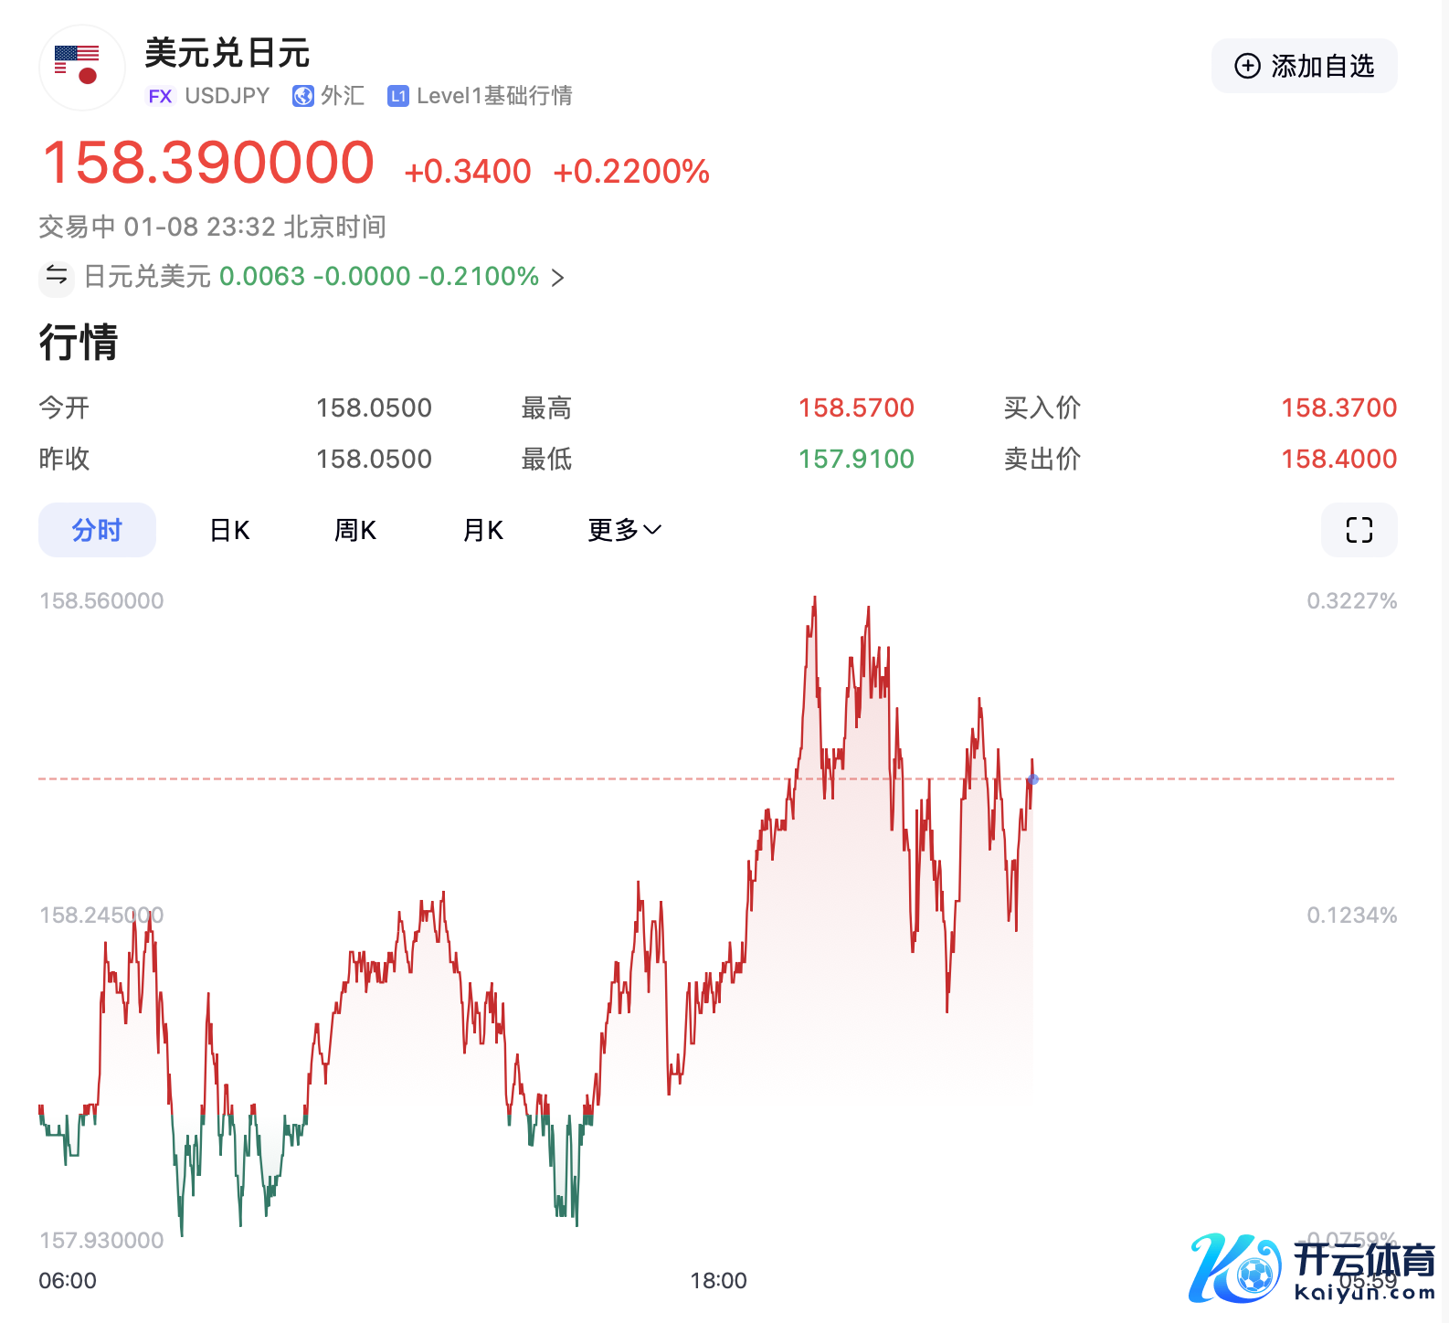Add USDJPY via 添加自选 button
This screenshot has height=1323, width=1449.
pyautogui.click(x=1304, y=66)
